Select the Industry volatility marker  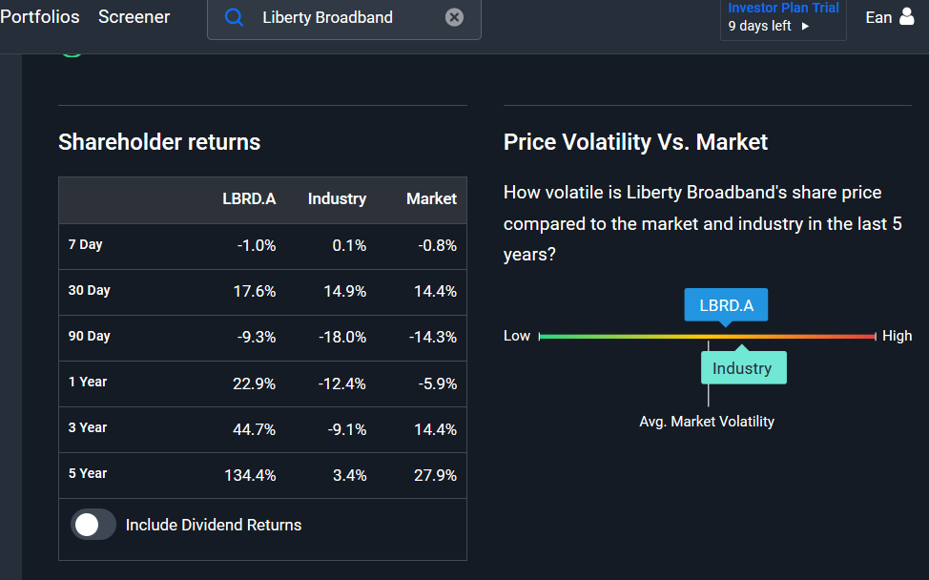[x=744, y=368]
